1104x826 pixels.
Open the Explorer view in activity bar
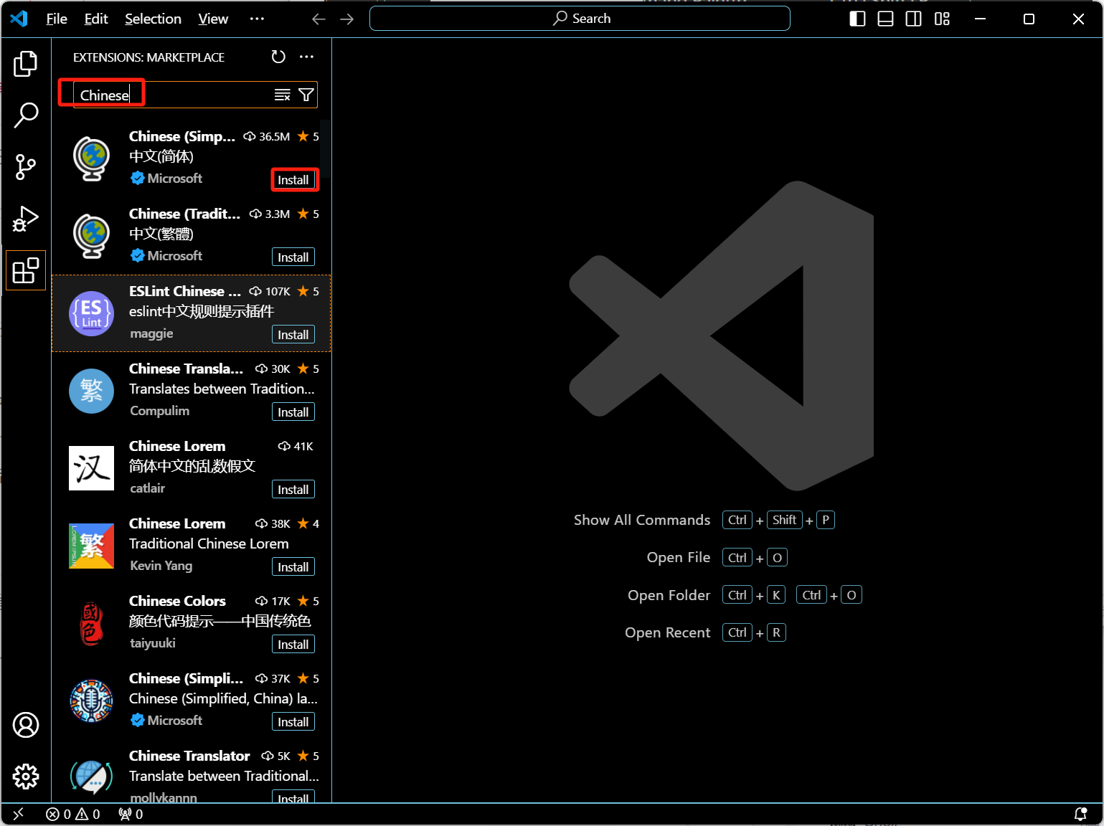(26, 64)
